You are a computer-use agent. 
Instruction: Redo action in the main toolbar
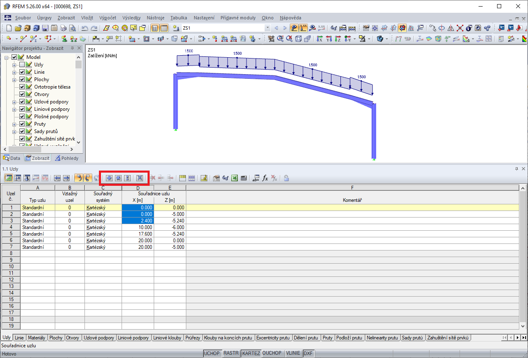(x=94, y=28)
